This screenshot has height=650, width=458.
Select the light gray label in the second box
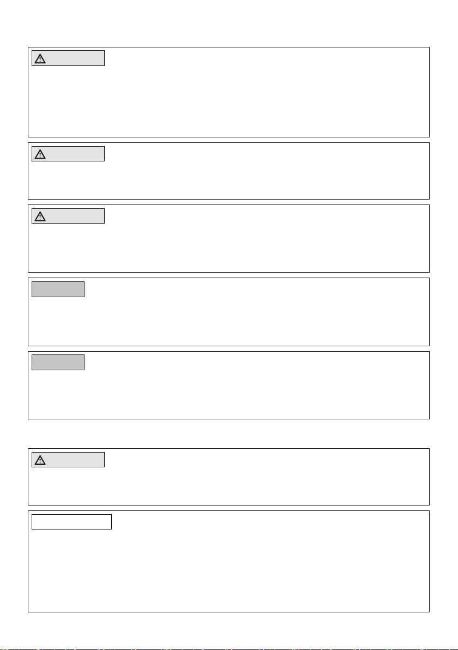tap(68, 154)
